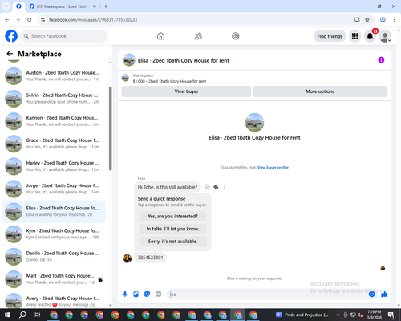Send 'Yes, are you interested?' quick response
The width and height of the screenshot is (401, 321).
coord(172,216)
